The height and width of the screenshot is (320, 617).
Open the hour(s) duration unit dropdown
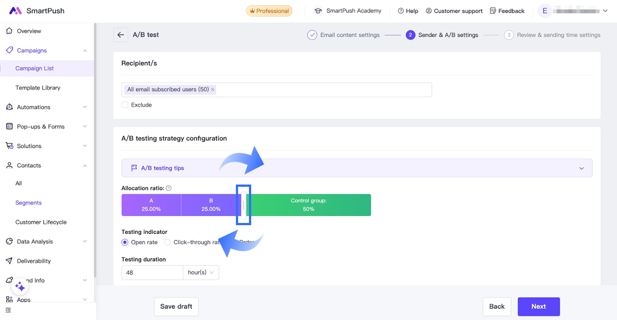click(201, 272)
